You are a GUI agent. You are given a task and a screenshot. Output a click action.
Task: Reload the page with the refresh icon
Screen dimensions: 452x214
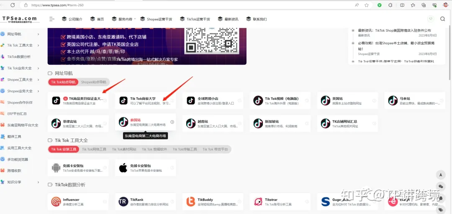[13, 5]
